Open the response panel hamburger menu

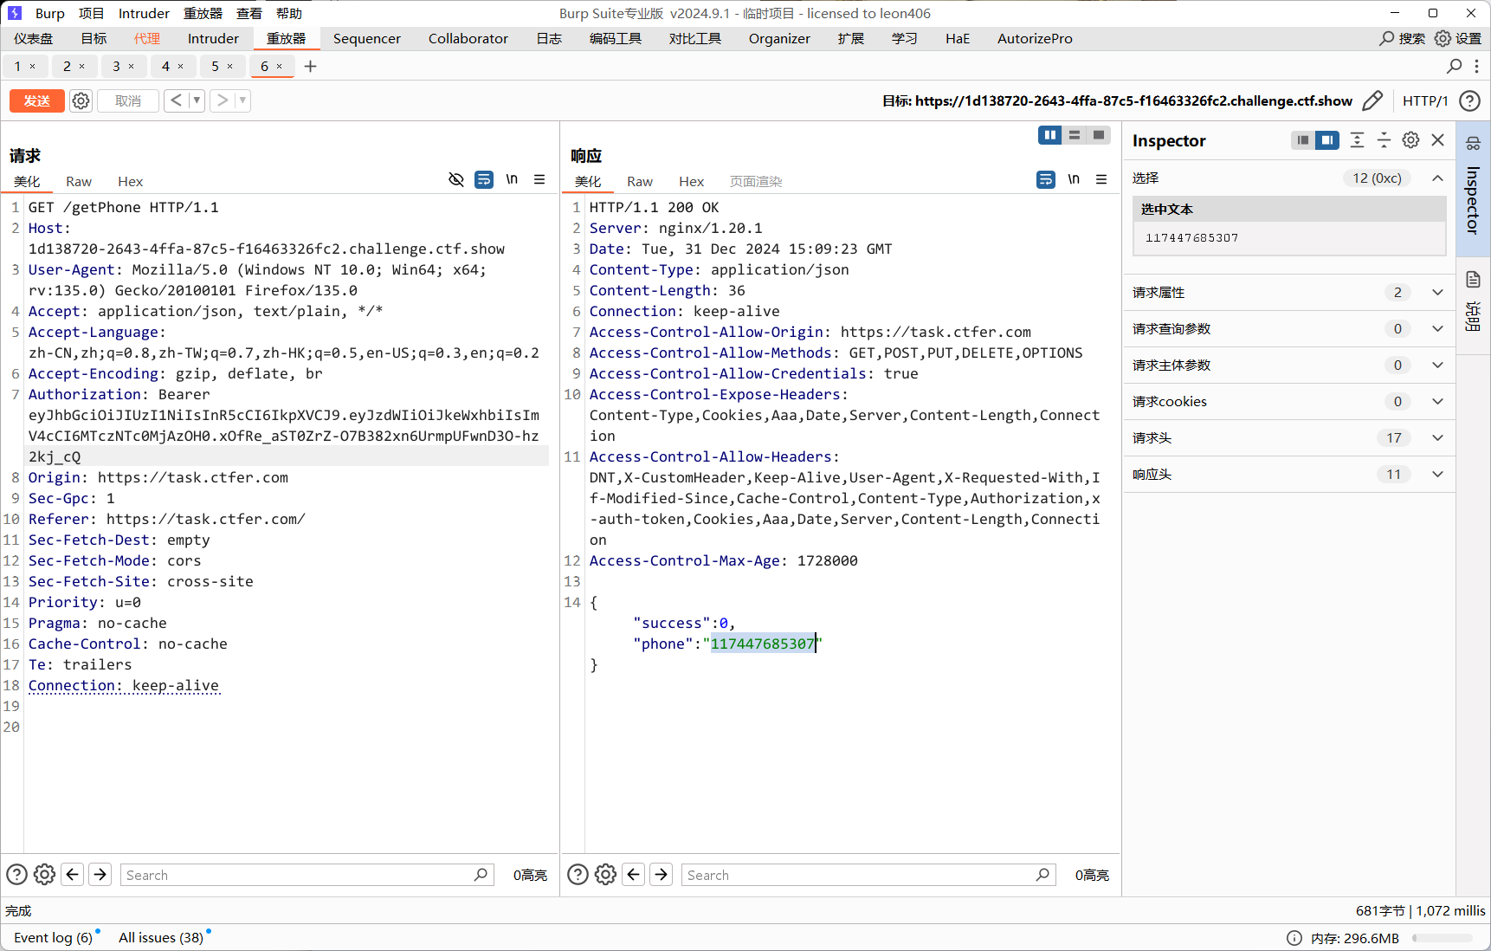click(1101, 179)
